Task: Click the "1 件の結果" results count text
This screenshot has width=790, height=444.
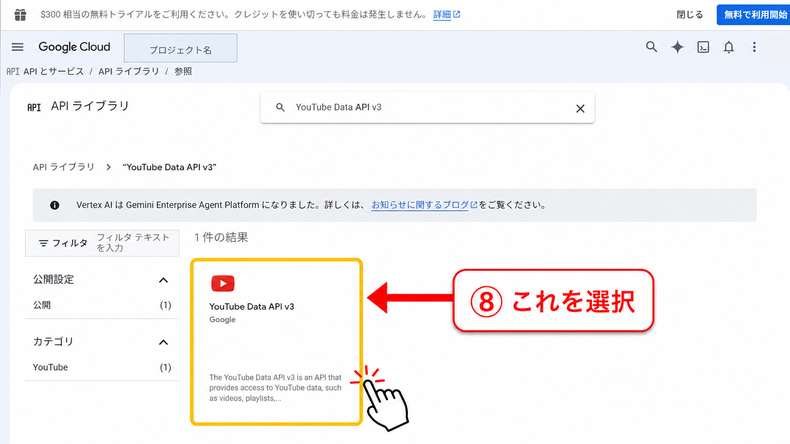Action: [x=221, y=237]
